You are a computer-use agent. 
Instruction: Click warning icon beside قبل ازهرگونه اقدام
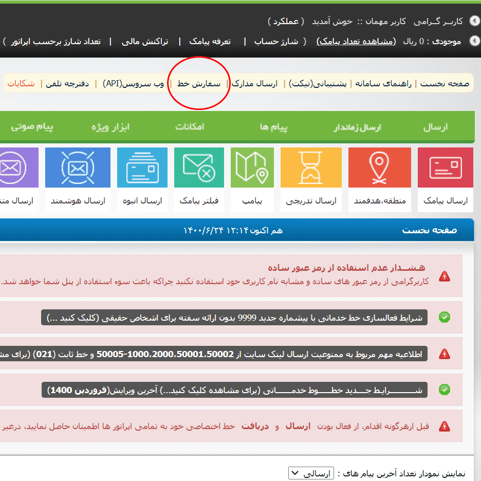point(444,427)
